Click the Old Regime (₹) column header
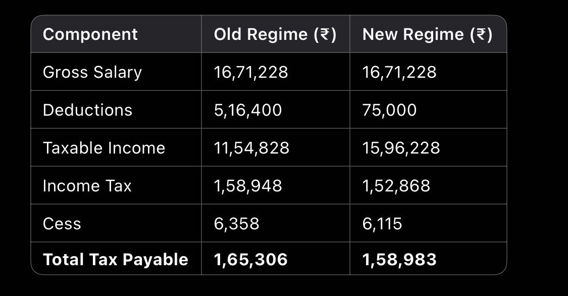 (x=275, y=34)
